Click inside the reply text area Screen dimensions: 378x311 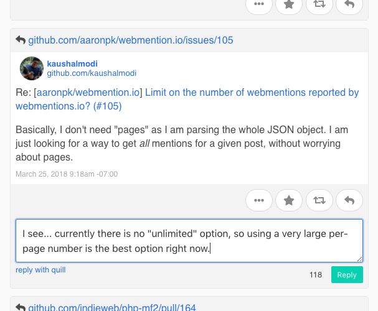pyautogui.click(x=189, y=241)
